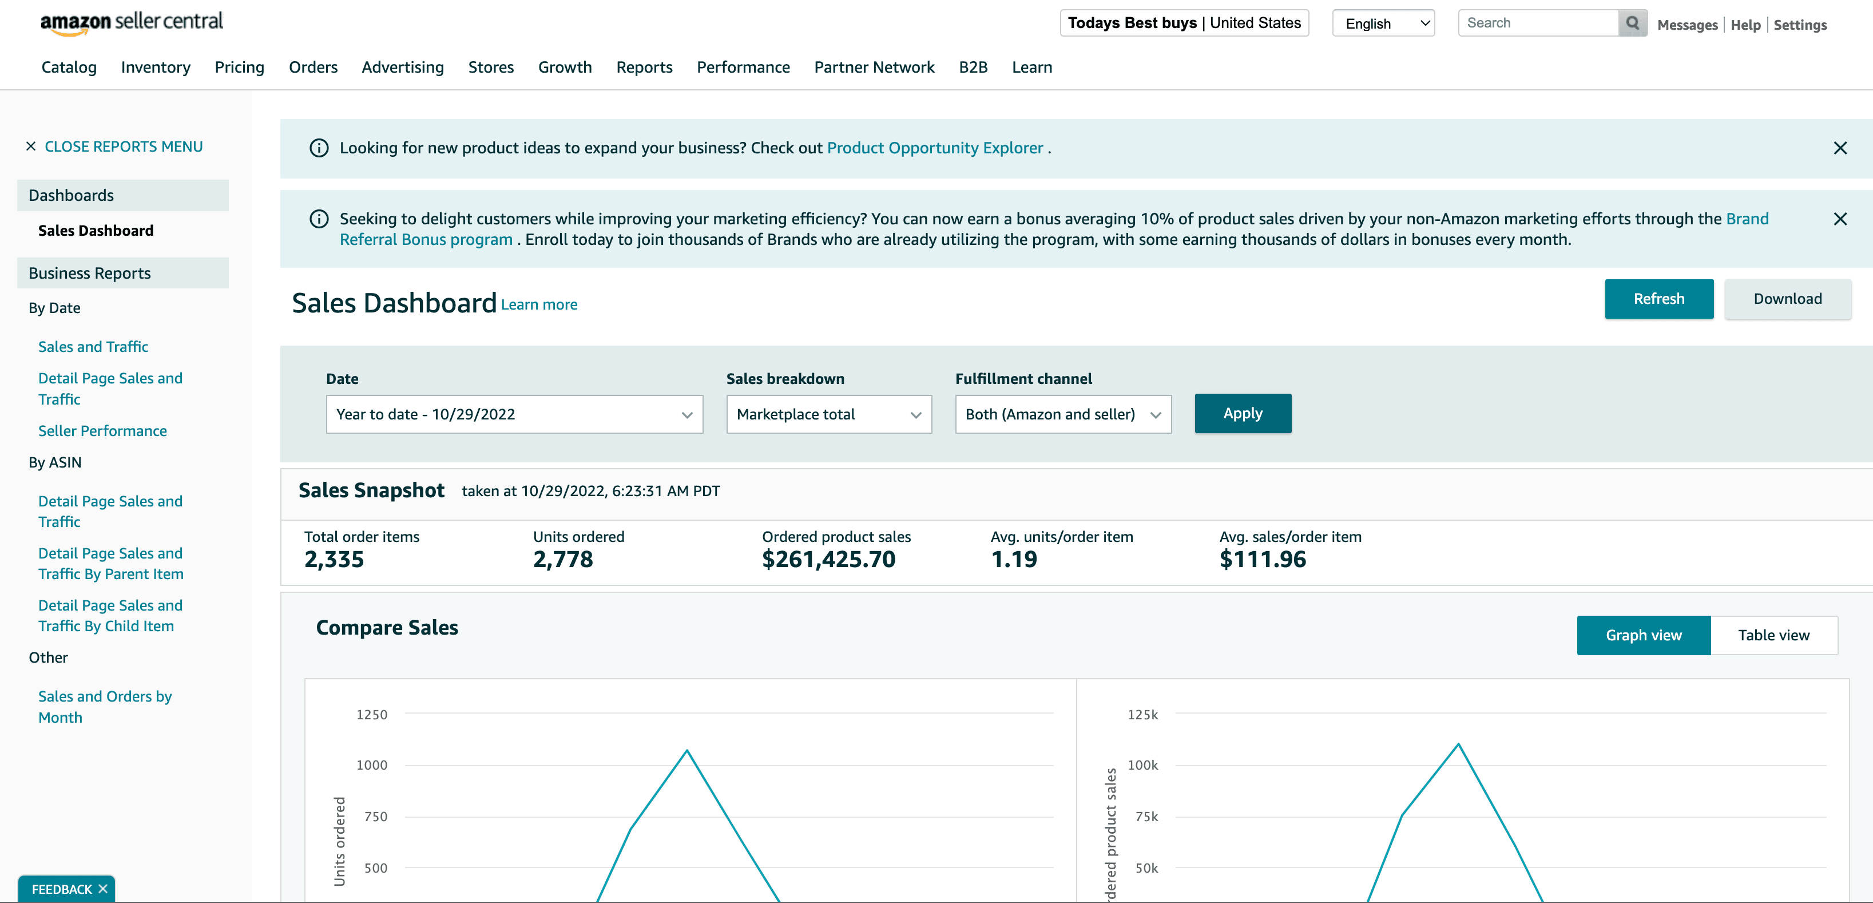The image size is (1873, 903).
Task: Open the Fulfillment channel dropdown
Action: point(1062,414)
